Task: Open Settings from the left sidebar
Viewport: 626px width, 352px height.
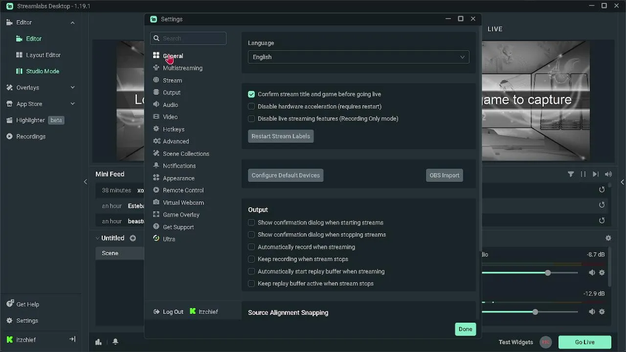Action: click(22, 321)
